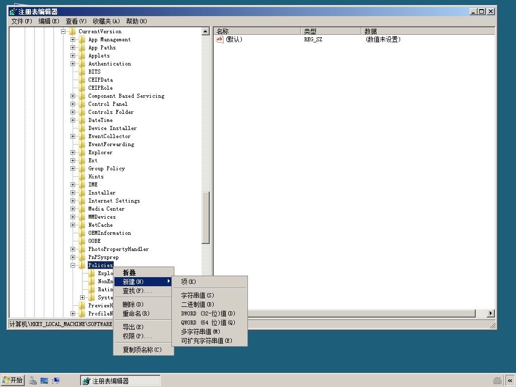
Task: Select 新建(N) in context menu
Action: tap(143, 282)
